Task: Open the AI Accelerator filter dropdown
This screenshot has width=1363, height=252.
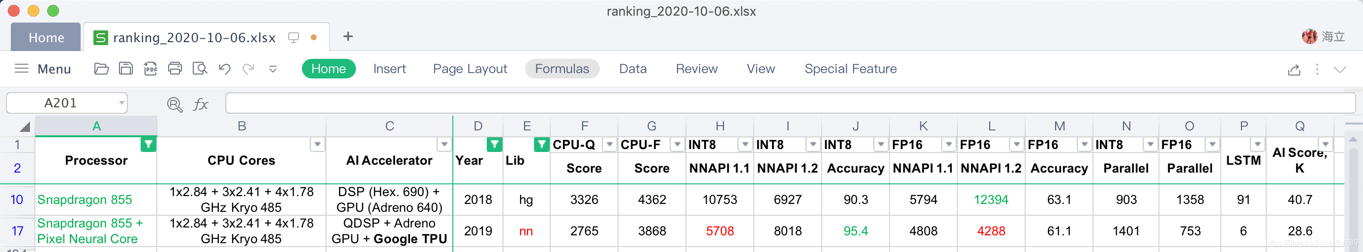Action: pyautogui.click(x=444, y=145)
